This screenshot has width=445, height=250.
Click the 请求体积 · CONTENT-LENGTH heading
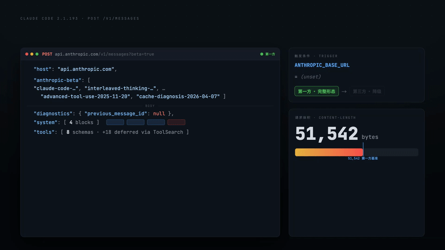pos(325,118)
